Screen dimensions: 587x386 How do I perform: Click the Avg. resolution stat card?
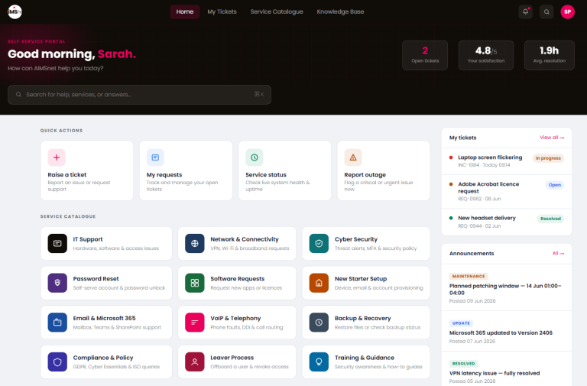(550, 55)
